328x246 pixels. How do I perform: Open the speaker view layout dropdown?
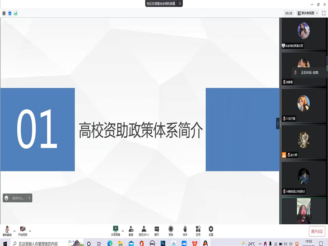(x=308, y=13)
